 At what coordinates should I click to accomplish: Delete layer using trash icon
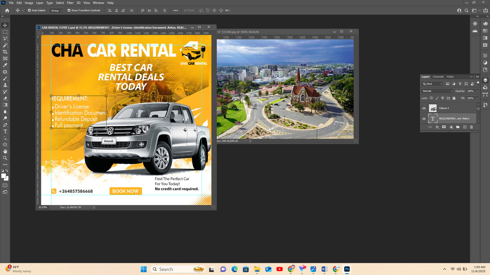[x=471, y=127]
